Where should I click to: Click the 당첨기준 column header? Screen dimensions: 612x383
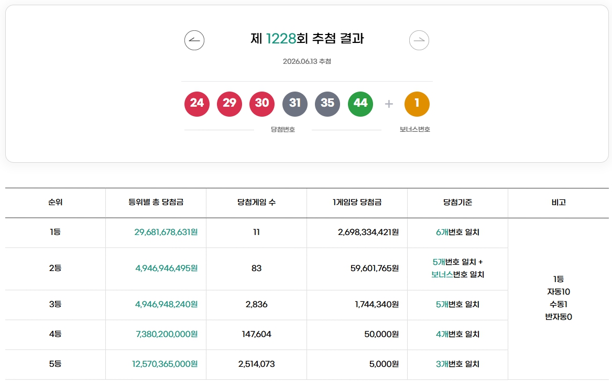pos(457,202)
